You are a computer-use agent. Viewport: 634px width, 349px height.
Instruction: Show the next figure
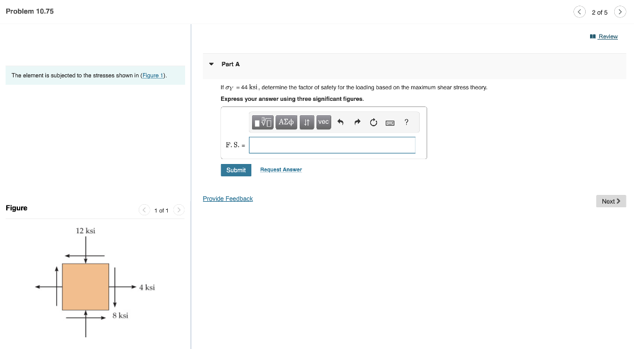point(179,210)
